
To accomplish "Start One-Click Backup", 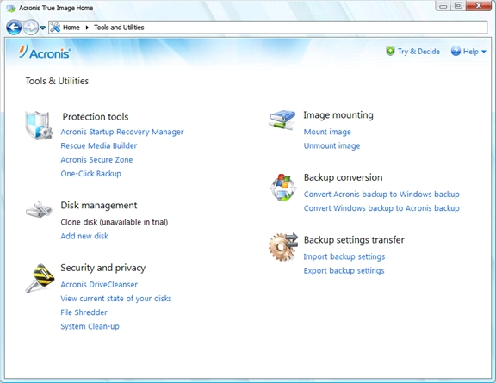I will [x=90, y=174].
